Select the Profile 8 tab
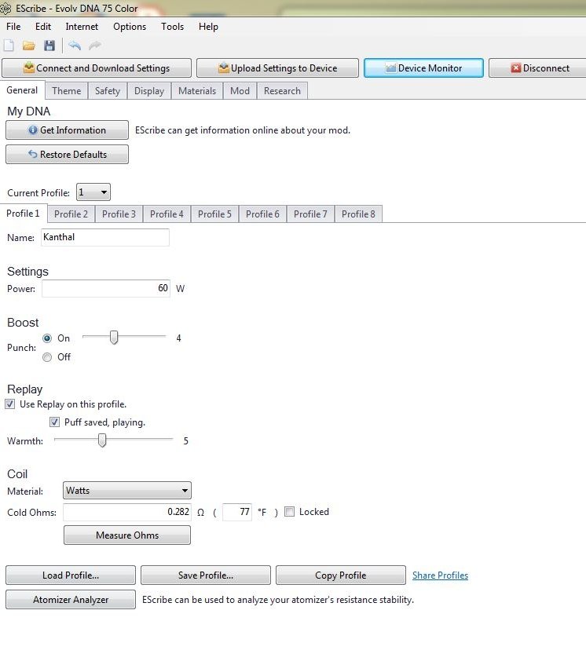Image resolution: width=586 pixels, height=654 pixels. tap(358, 214)
